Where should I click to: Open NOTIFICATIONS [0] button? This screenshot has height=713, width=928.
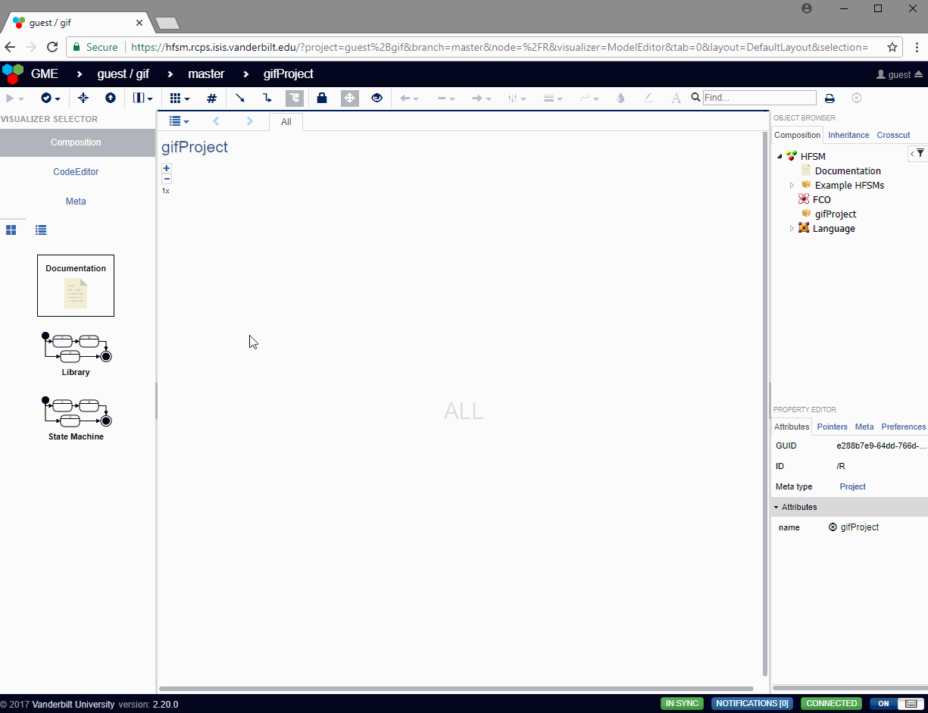[x=752, y=703]
